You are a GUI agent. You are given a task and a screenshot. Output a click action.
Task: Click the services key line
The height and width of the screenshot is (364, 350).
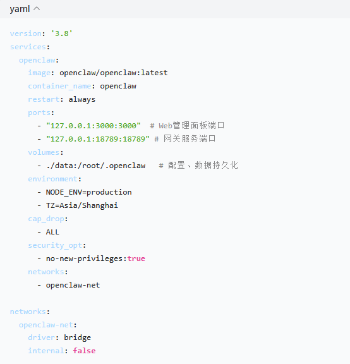[x=30, y=47]
